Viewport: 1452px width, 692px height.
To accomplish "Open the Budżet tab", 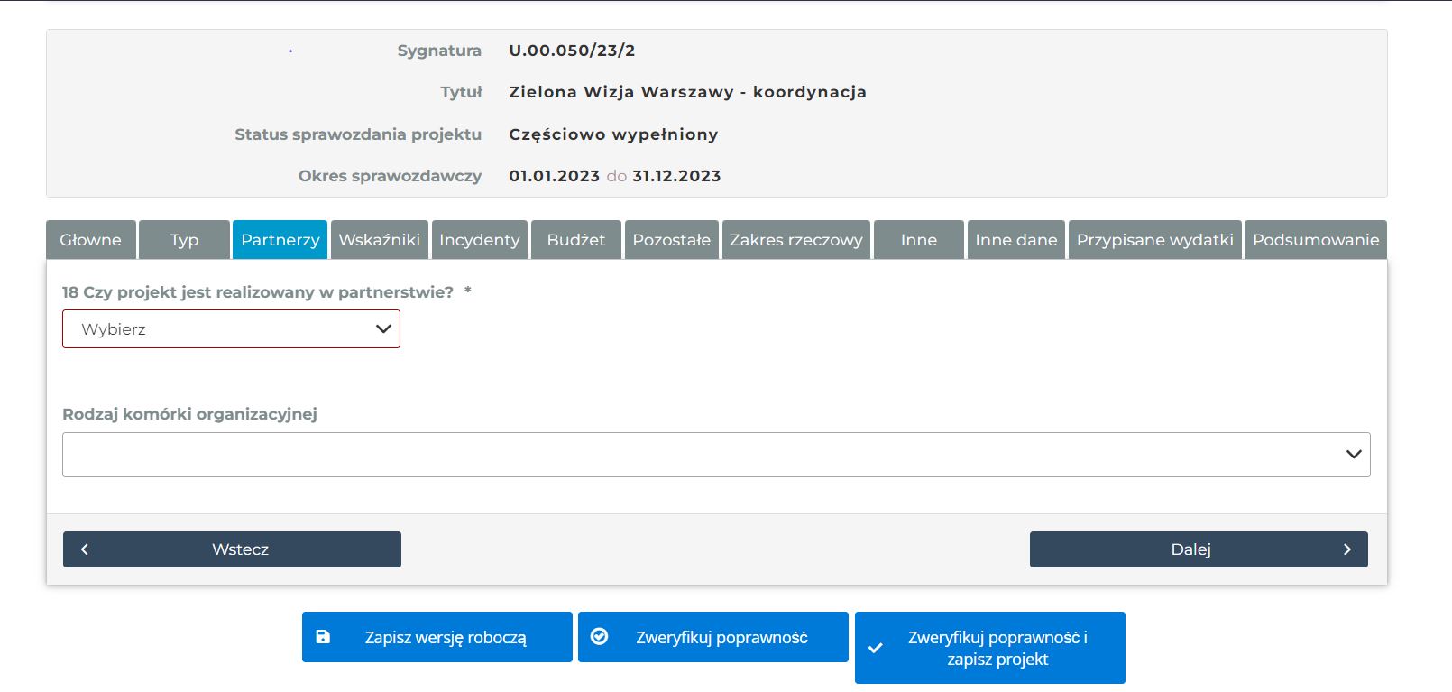I will (576, 240).
